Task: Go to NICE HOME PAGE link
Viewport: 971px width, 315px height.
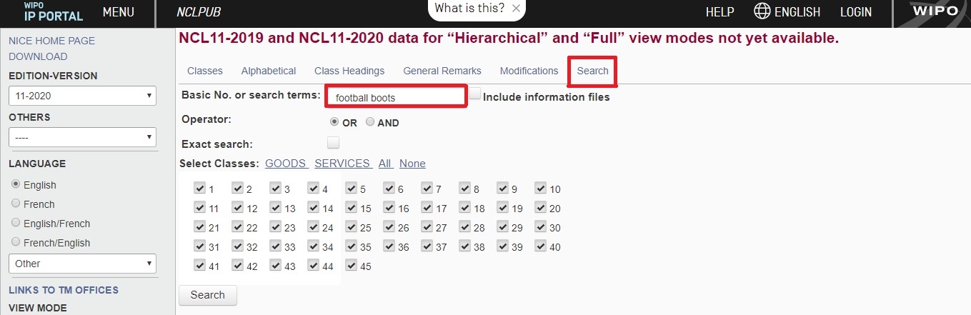Action: (x=51, y=41)
